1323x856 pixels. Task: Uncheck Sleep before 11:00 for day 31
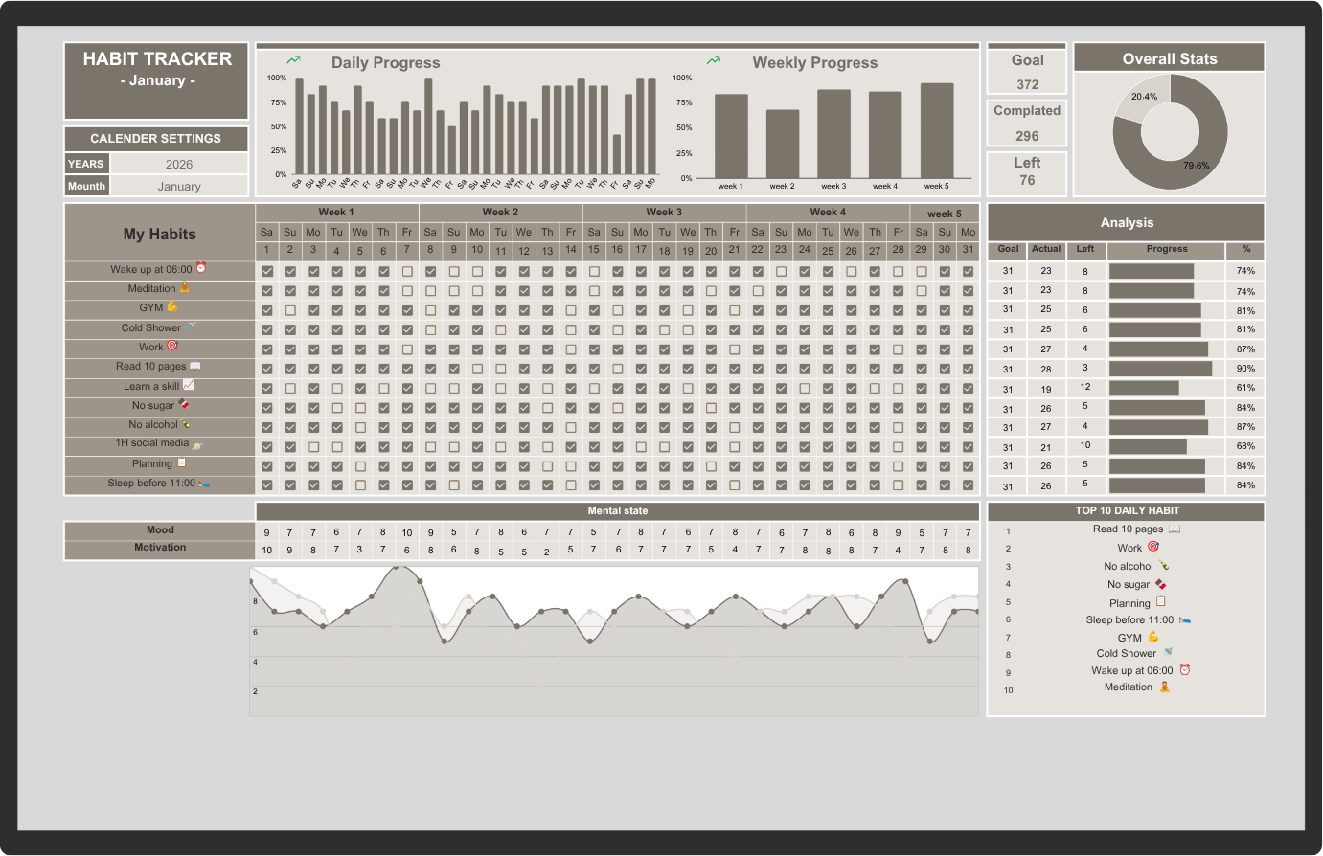[x=968, y=485]
